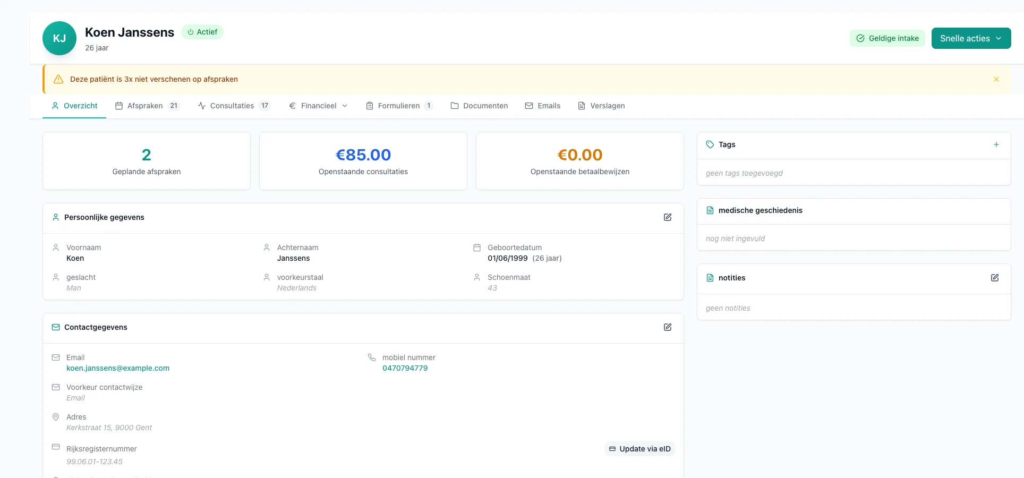Click the Achternaam value Janssens
The width and height of the screenshot is (1024, 478).
pyautogui.click(x=293, y=258)
